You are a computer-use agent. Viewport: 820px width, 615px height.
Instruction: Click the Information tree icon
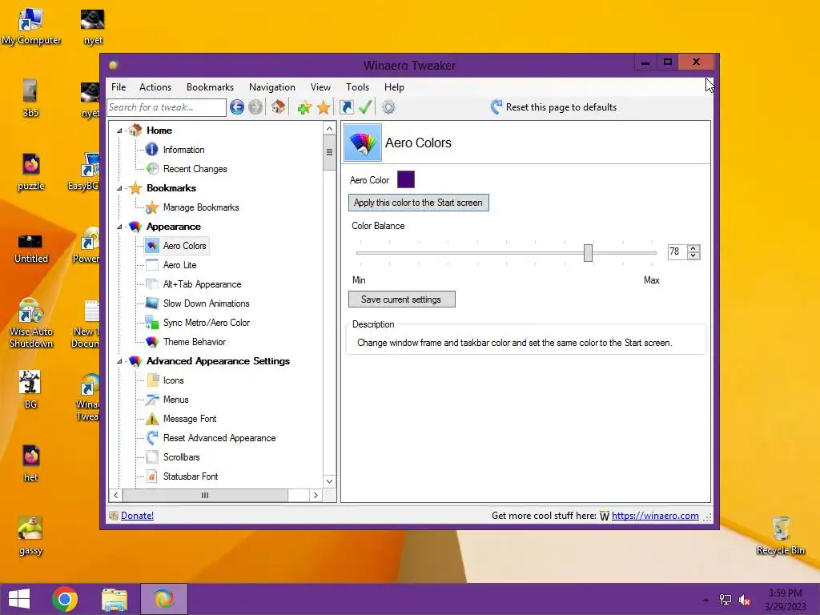click(151, 150)
